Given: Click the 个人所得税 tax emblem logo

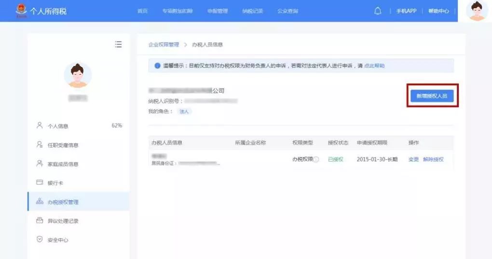Looking at the screenshot, I should click(22, 10).
